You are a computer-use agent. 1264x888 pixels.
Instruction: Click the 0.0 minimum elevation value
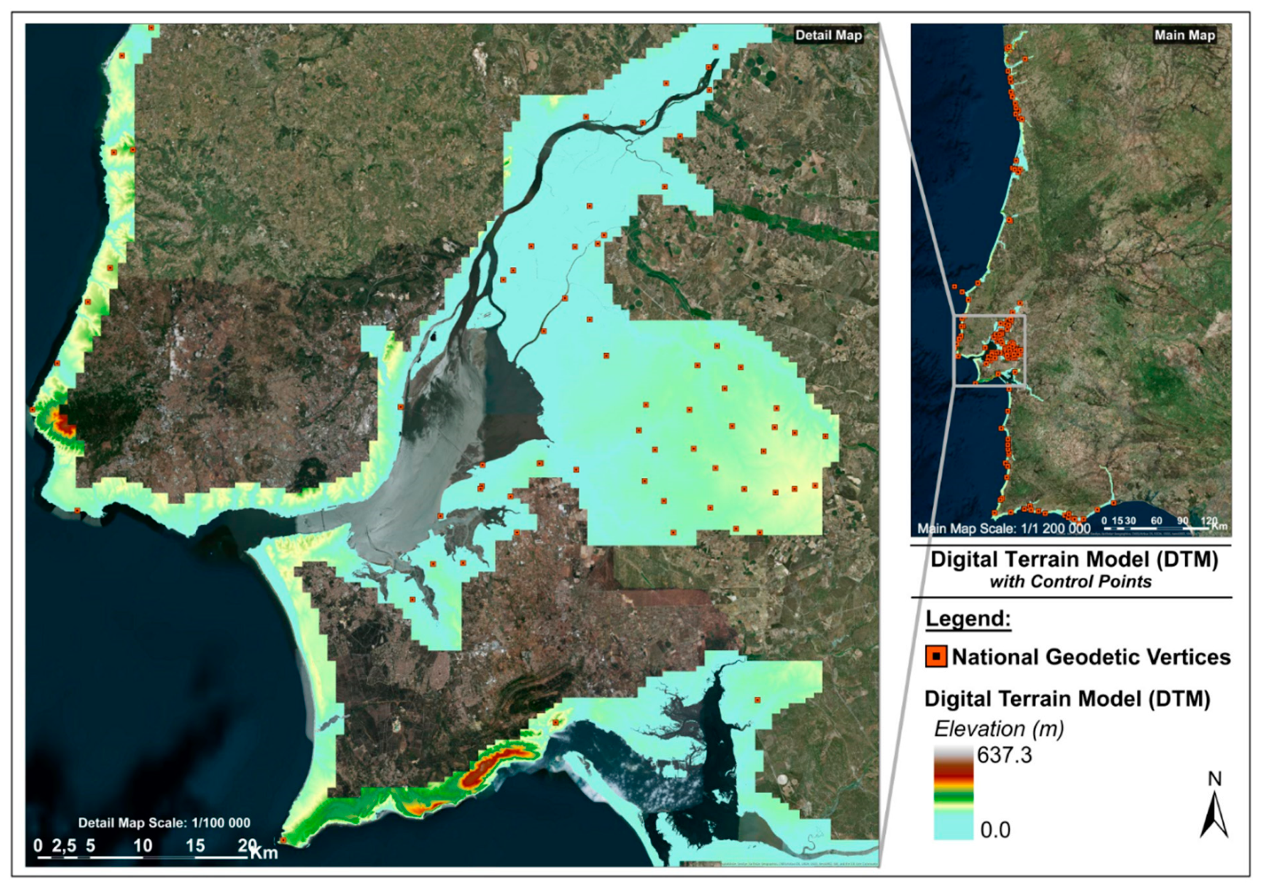tap(995, 830)
